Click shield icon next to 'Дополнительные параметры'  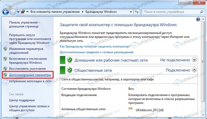pyautogui.click(x=5, y=75)
